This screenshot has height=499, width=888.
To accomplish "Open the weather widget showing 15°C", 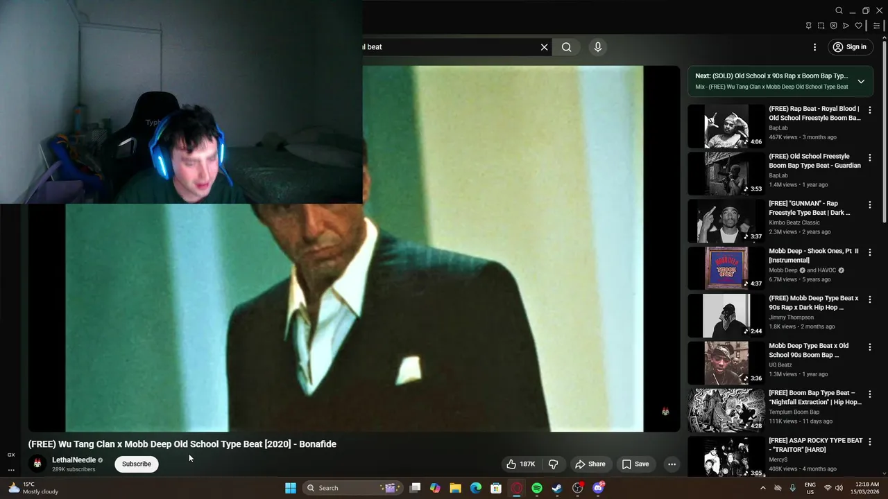I will point(33,488).
